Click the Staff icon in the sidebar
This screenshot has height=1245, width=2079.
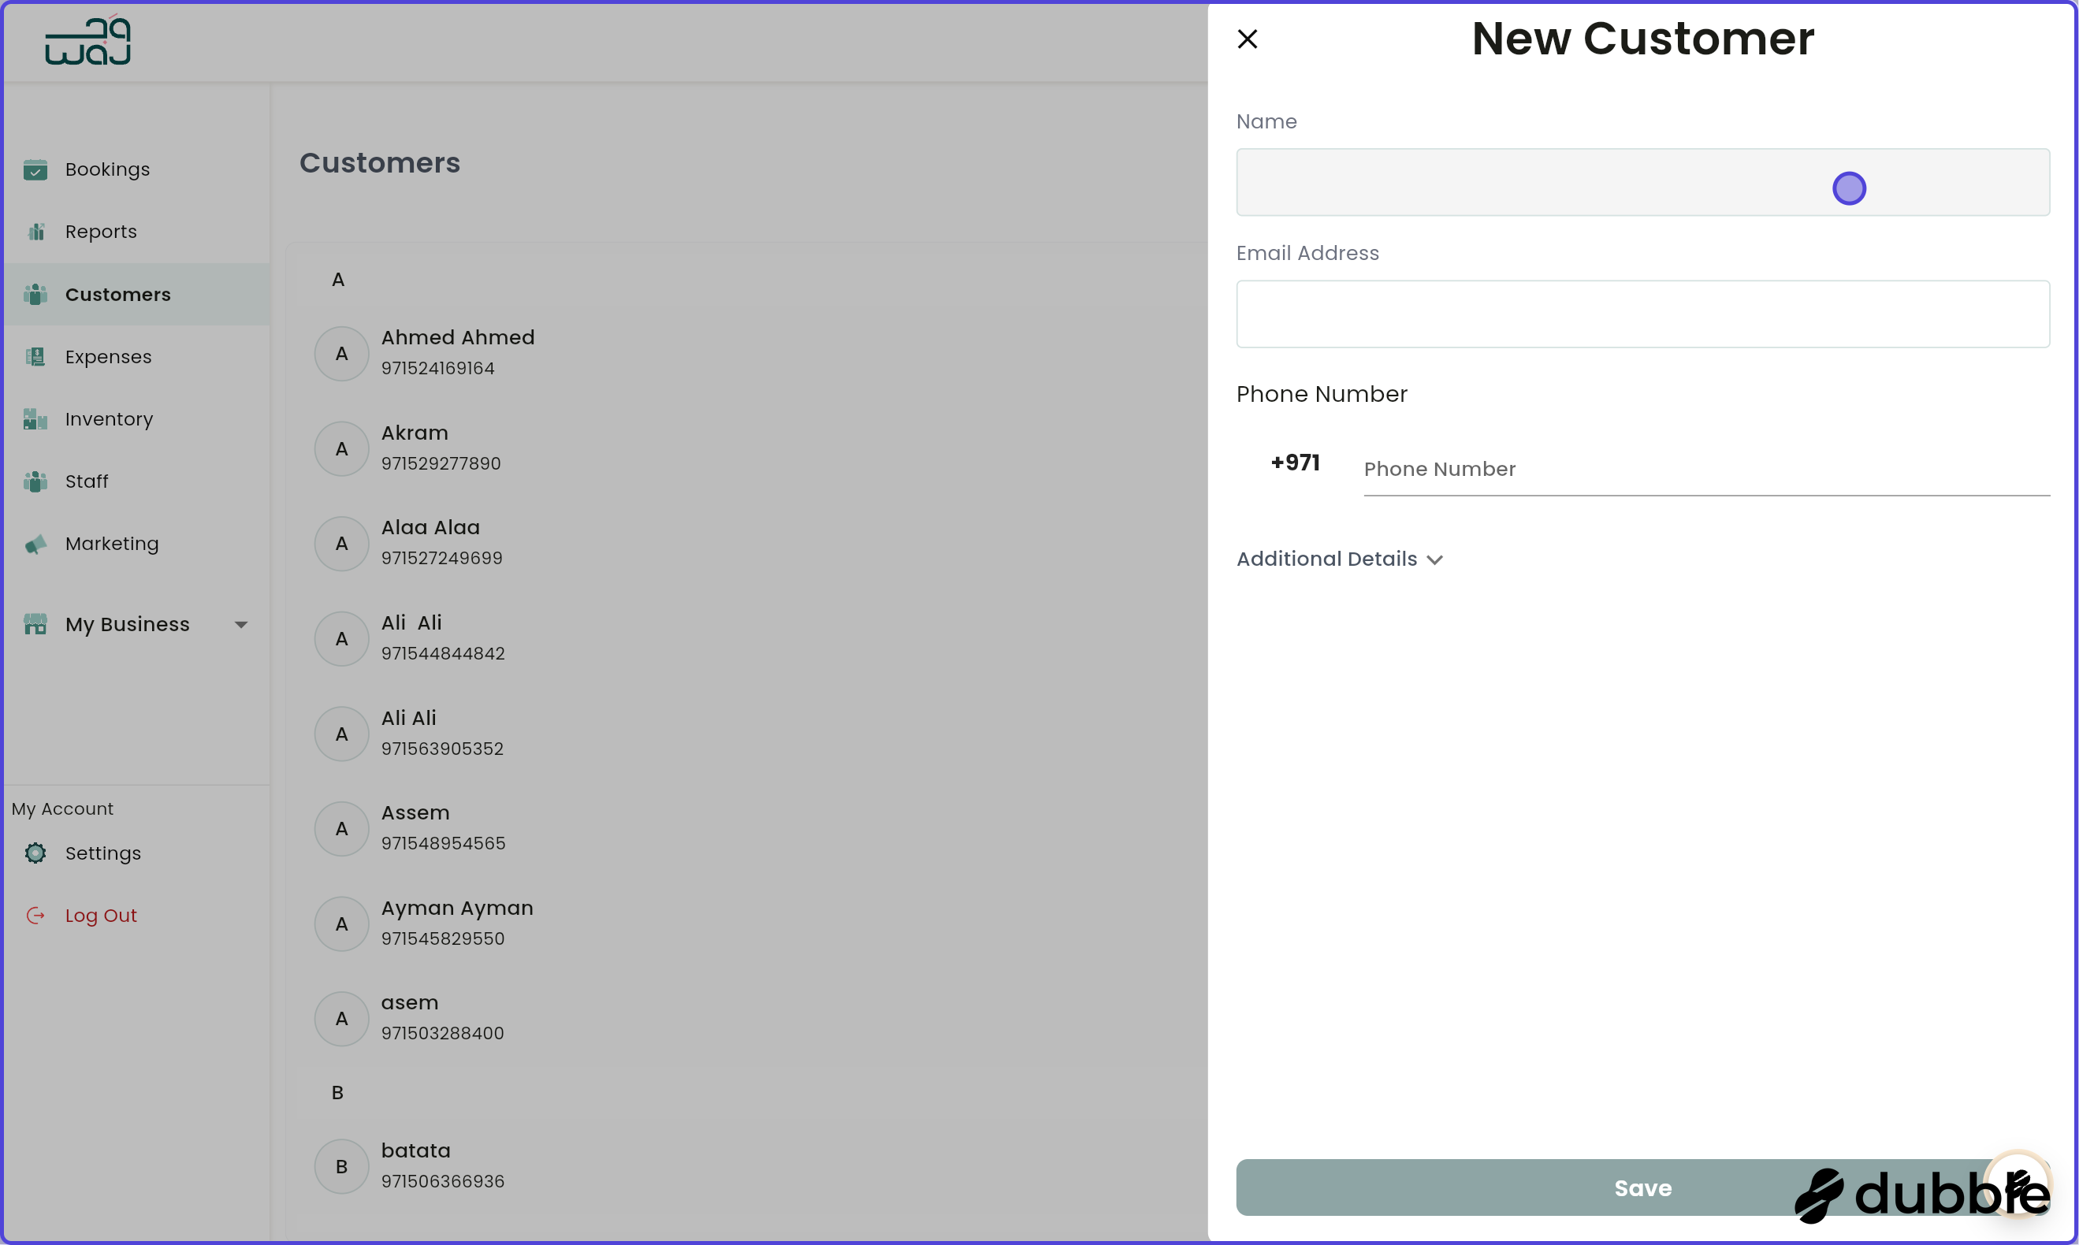tap(35, 481)
